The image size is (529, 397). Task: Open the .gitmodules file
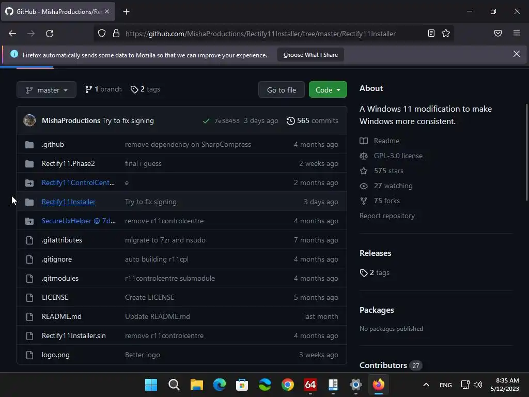point(60,278)
